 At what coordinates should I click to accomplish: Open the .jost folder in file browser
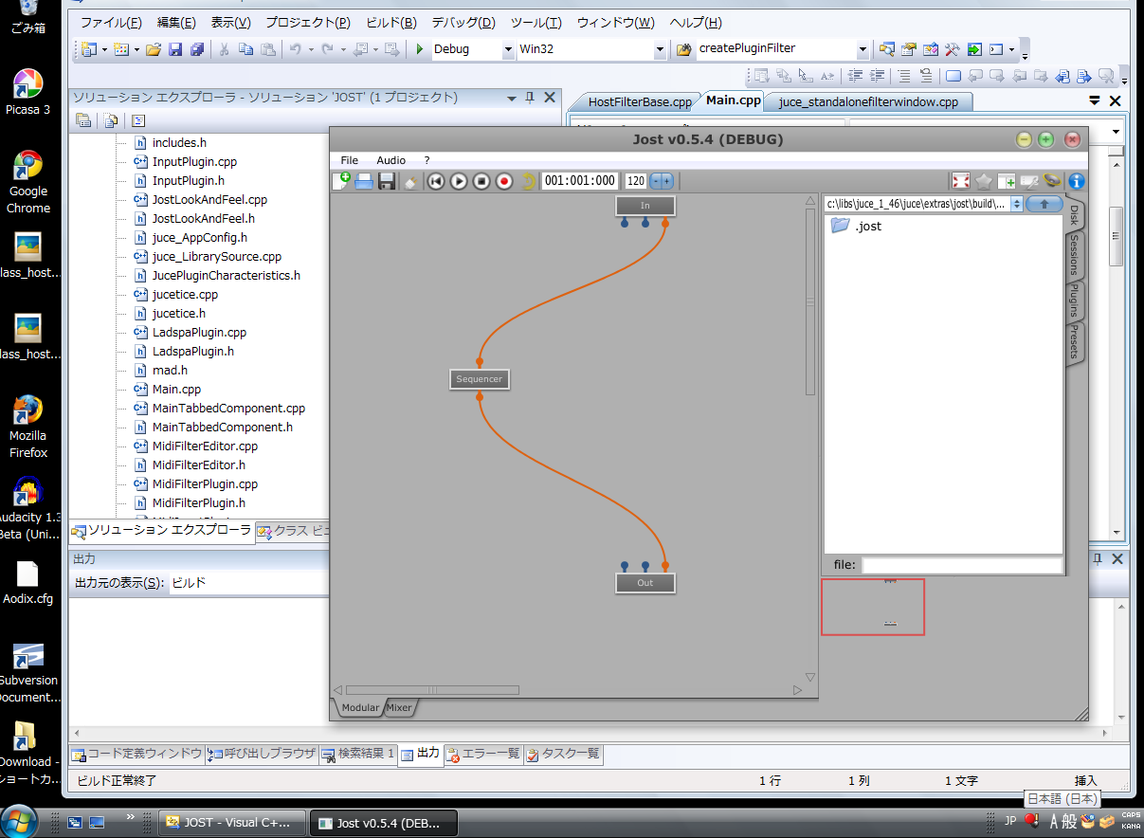click(856, 226)
